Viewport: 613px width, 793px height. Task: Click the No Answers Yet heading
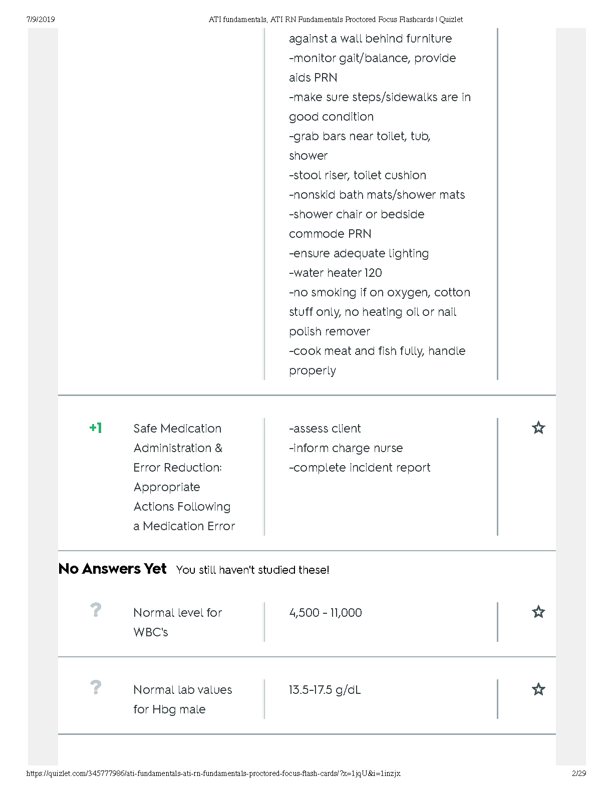[x=112, y=569]
